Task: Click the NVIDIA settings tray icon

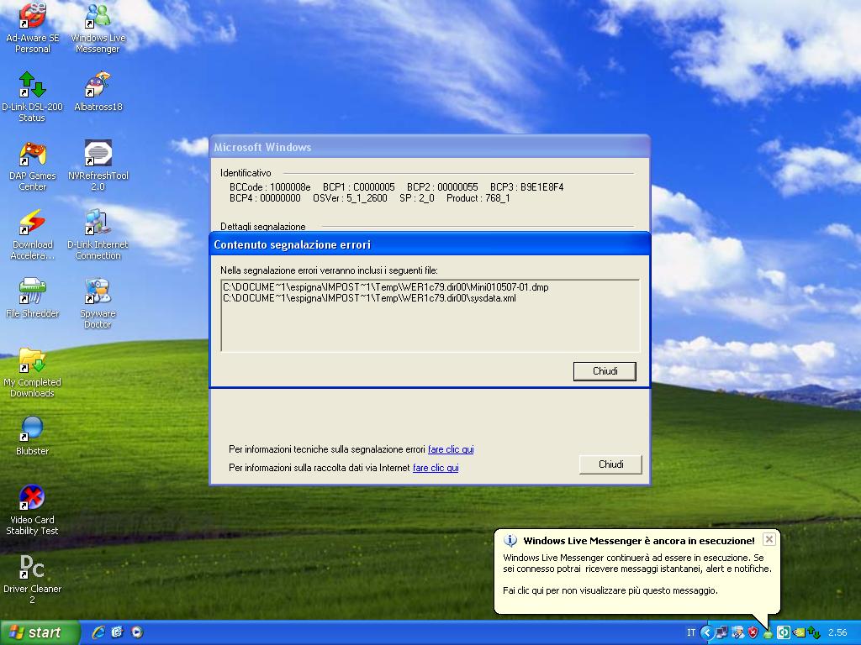Action: (799, 633)
